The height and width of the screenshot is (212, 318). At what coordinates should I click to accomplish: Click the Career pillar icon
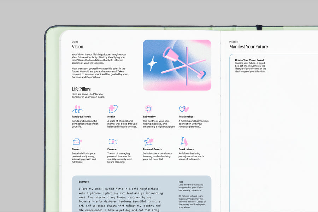[x=77, y=142]
